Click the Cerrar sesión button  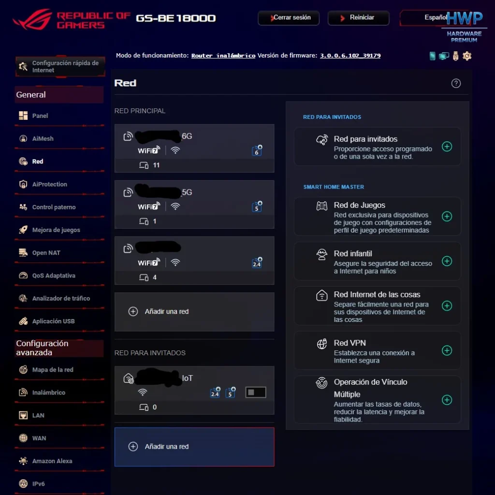click(289, 18)
